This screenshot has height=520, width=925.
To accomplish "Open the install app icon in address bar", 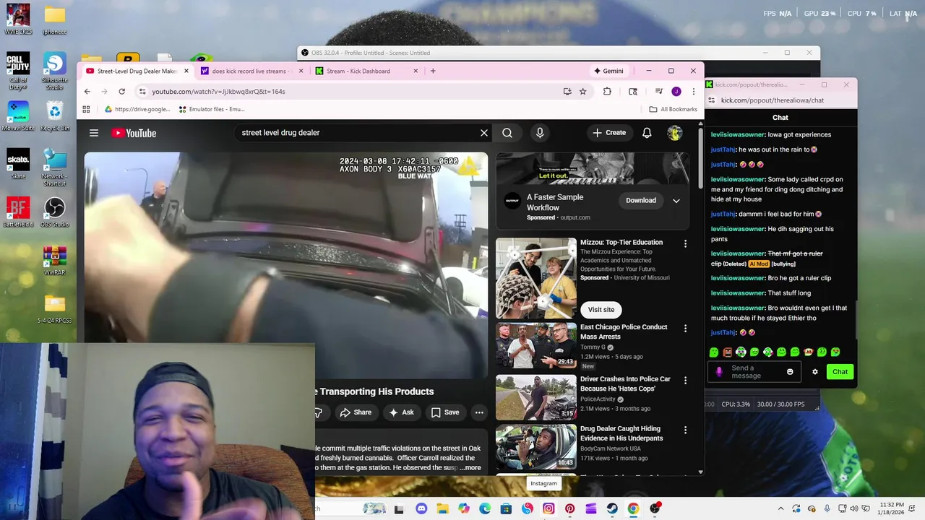I will coord(567,92).
